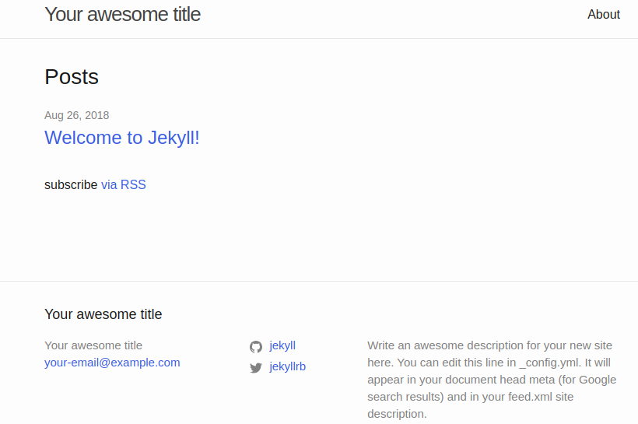Screen dimensions: 638x424
Task: Open the About page from navigation
Action: pyautogui.click(x=604, y=15)
